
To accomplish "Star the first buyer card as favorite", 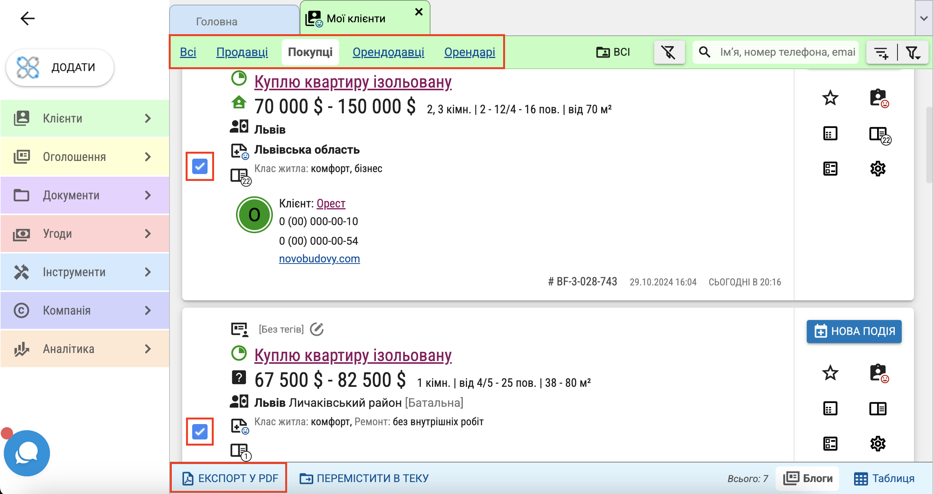I will click(830, 98).
